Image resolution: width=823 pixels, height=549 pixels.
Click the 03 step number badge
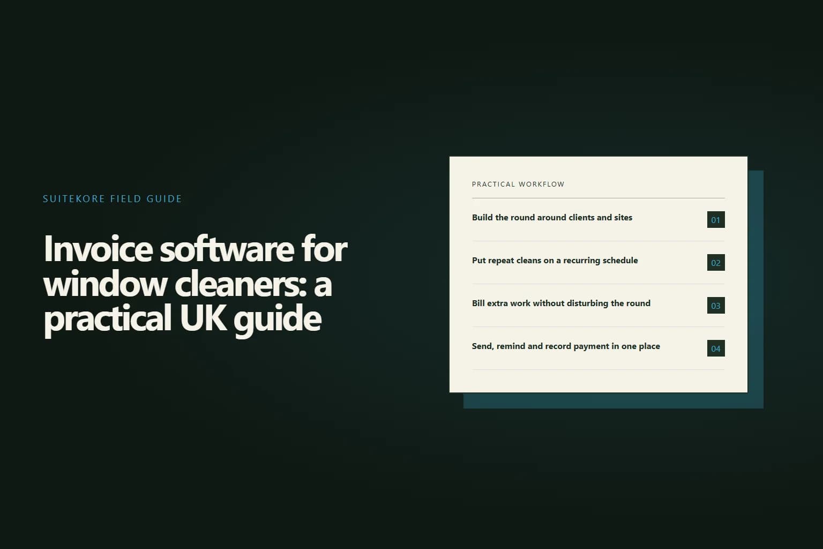716,306
